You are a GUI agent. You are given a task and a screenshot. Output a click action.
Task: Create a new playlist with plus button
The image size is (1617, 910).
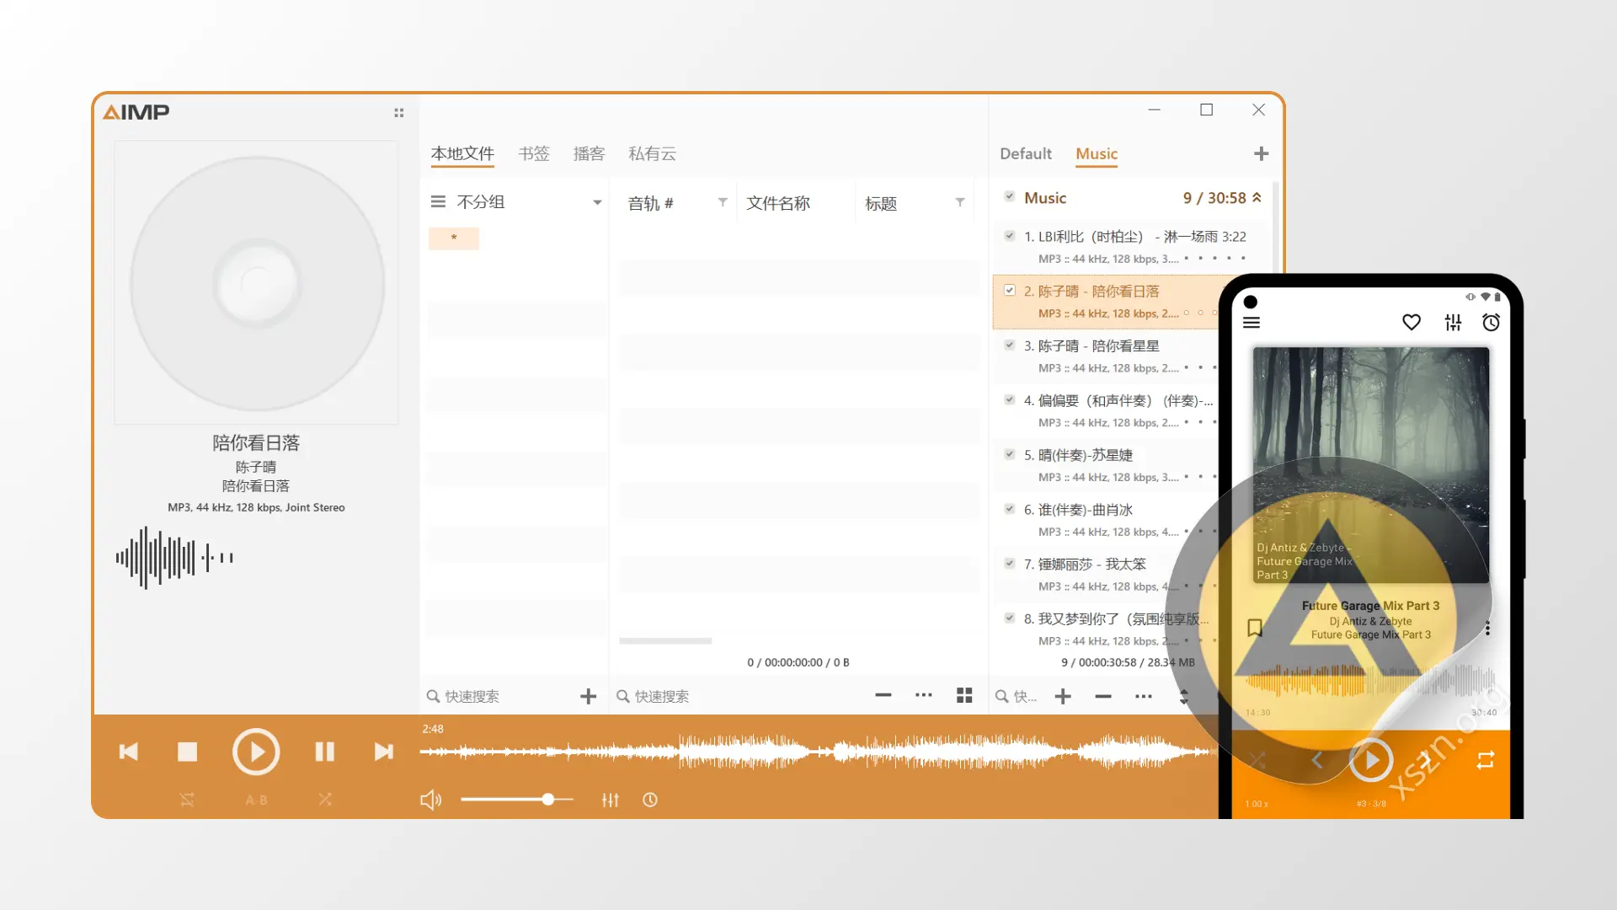[1262, 153]
